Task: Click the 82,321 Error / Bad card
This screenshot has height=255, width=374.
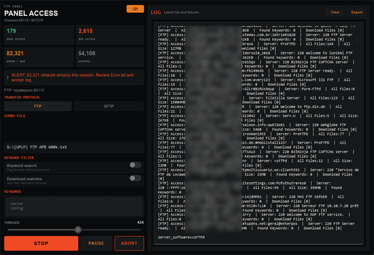Action: click(39, 57)
